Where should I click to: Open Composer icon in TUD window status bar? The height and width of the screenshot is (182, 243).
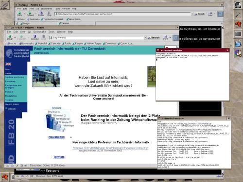tap(17, 165)
